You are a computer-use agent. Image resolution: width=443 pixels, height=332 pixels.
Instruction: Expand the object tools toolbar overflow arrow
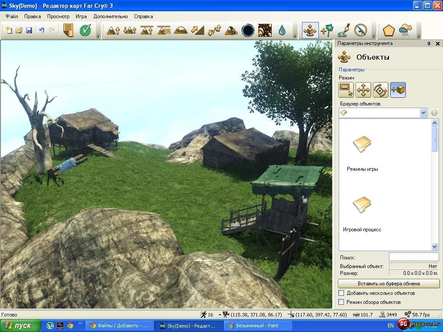tap(374, 36)
